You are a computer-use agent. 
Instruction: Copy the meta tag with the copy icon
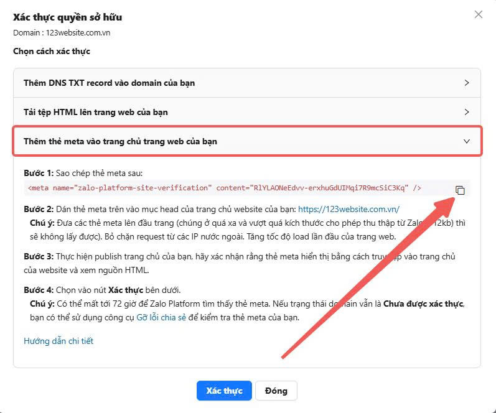pyautogui.click(x=460, y=190)
